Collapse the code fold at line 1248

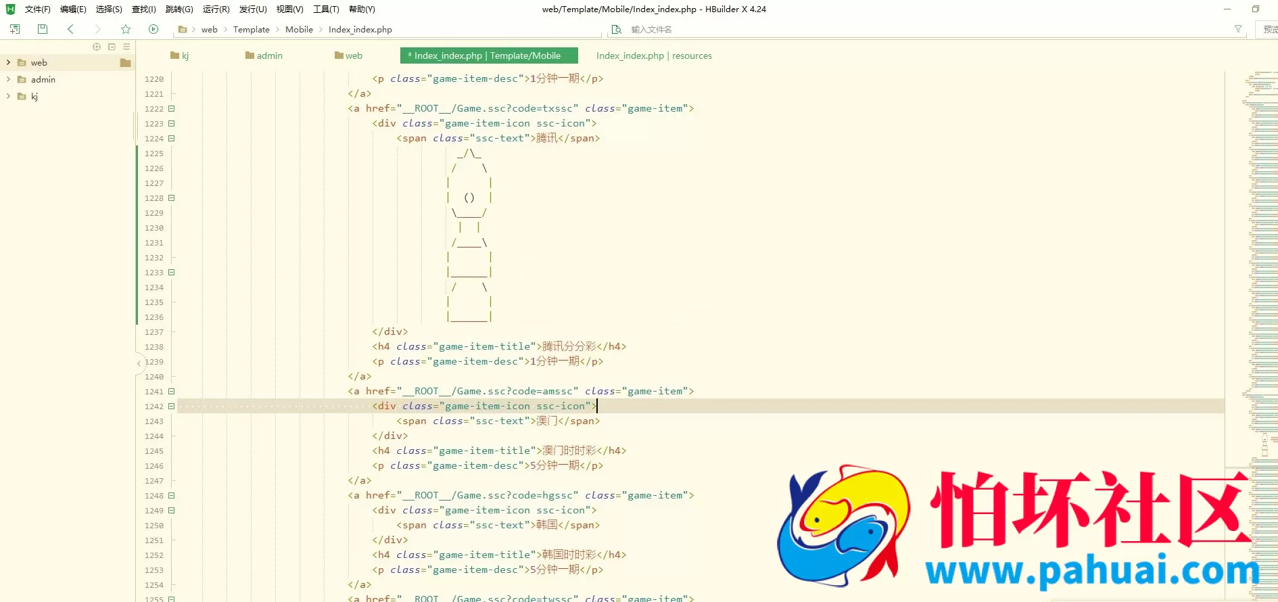172,496
